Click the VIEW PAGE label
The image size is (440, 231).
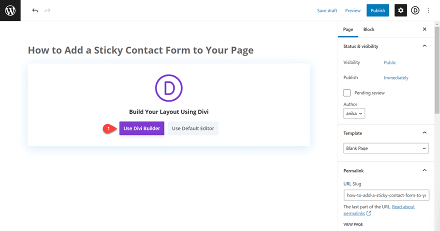click(353, 224)
